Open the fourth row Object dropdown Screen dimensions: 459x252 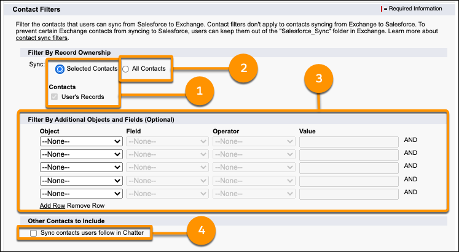(x=80, y=181)
